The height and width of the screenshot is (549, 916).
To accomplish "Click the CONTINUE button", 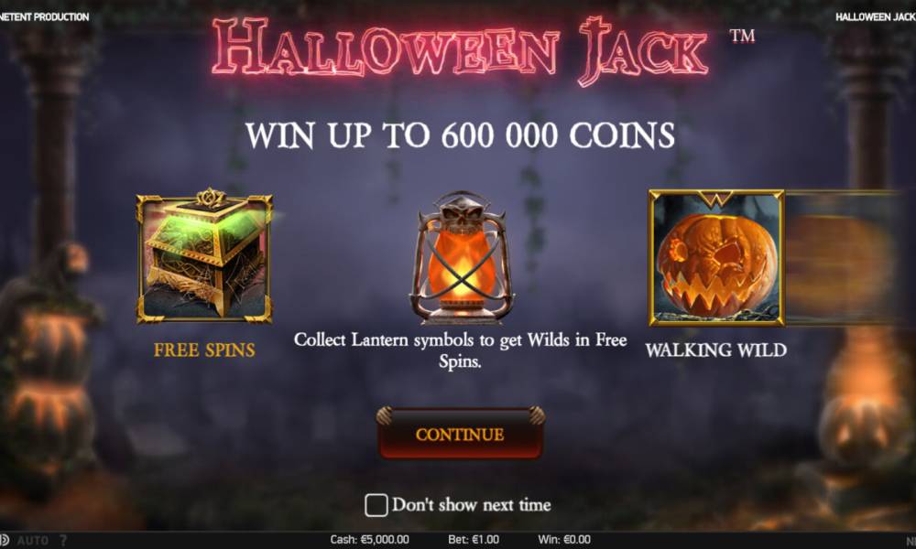I will coord(461,434).
